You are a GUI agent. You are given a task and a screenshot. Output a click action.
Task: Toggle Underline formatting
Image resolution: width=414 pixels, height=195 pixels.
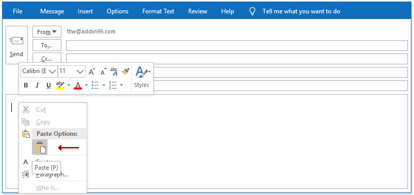(48, 85)
